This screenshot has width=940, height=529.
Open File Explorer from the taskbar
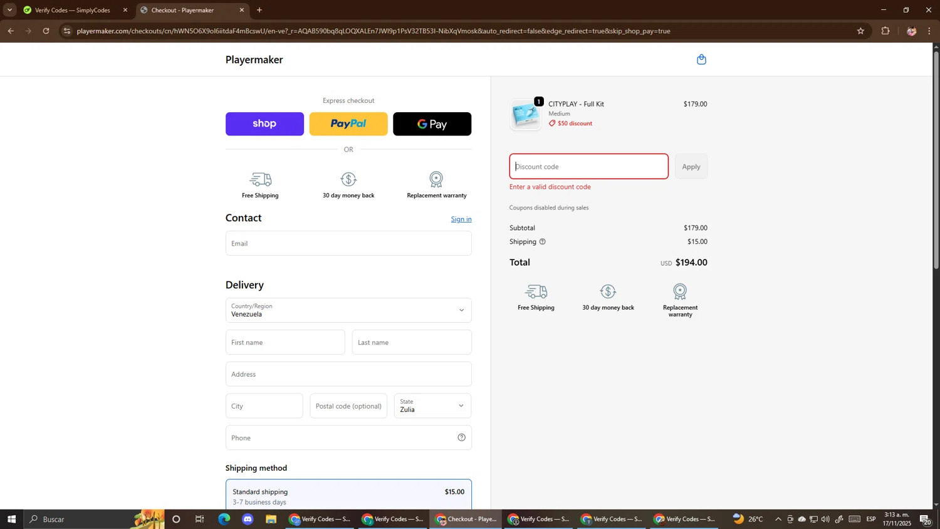click(x=271, y=519)
